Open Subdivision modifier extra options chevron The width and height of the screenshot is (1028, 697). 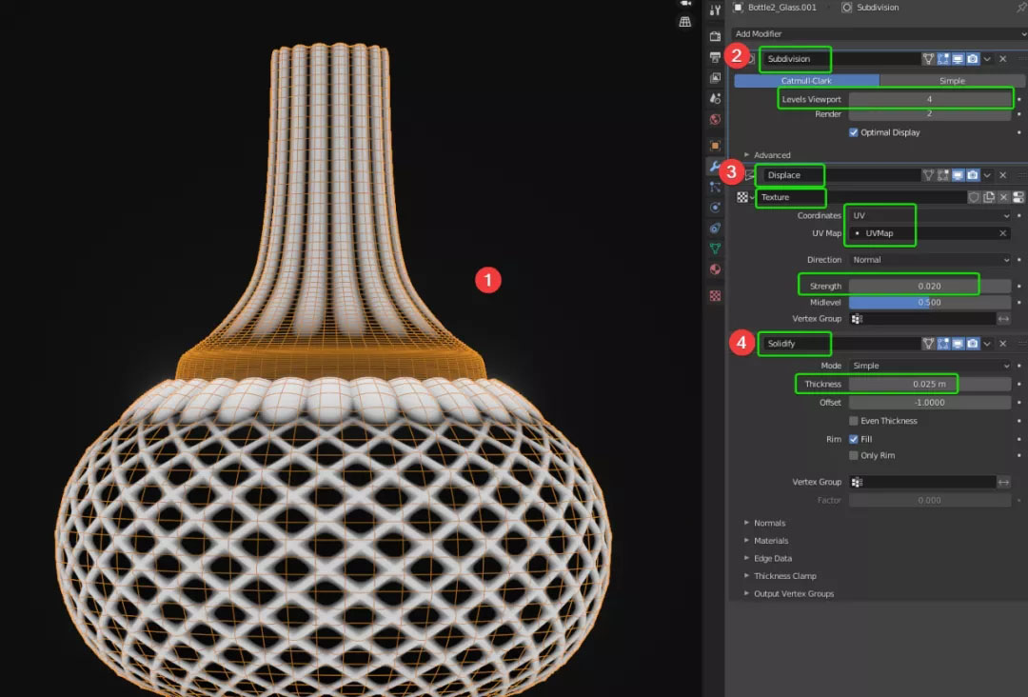[987, 59]
